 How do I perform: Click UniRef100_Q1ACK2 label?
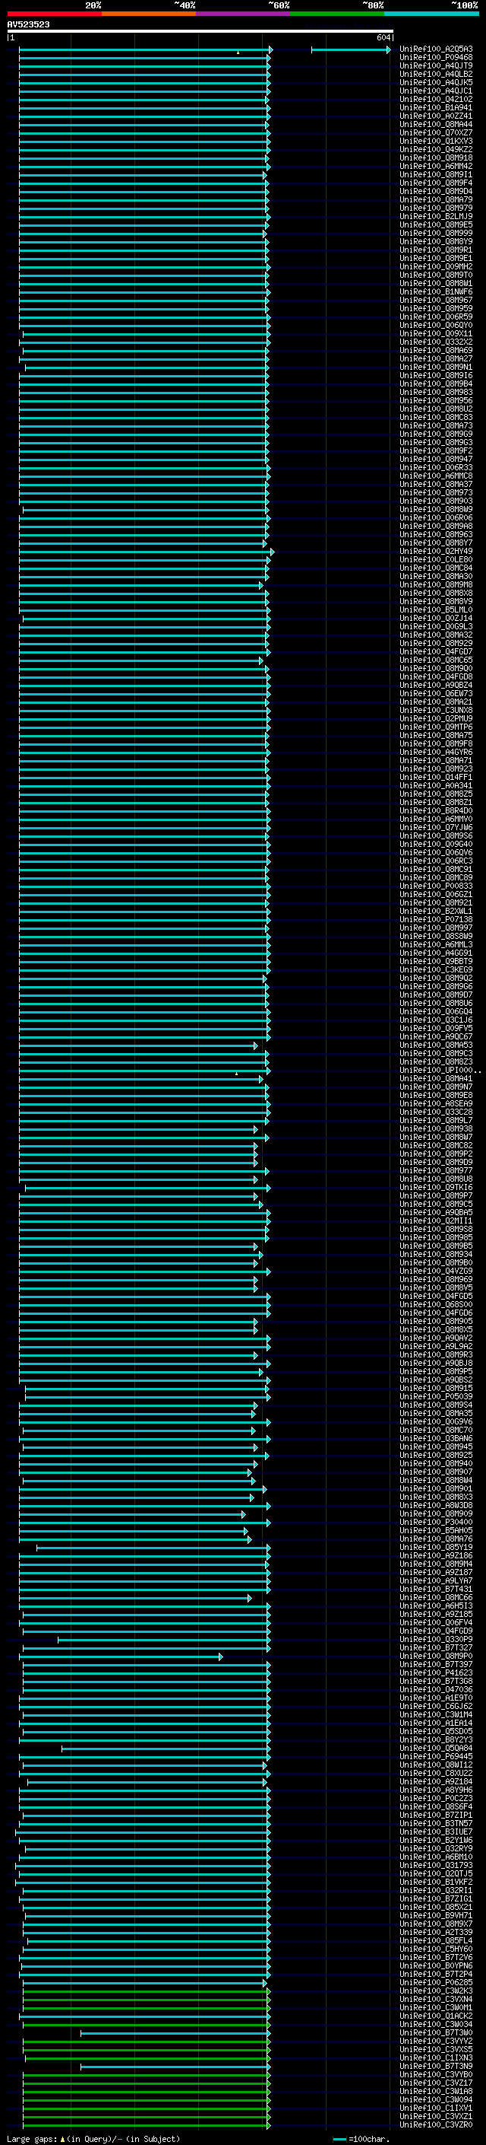tap(436, 2016)
